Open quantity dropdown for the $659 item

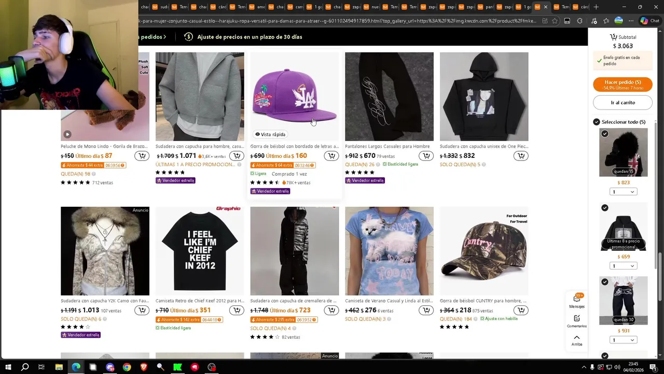[x=624, y=266]
